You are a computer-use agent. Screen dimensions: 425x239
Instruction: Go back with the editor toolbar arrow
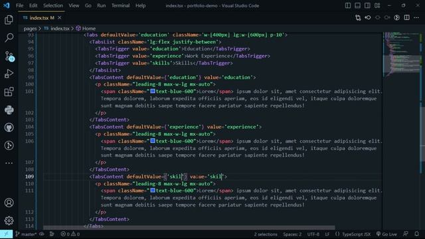pos(368,18)
